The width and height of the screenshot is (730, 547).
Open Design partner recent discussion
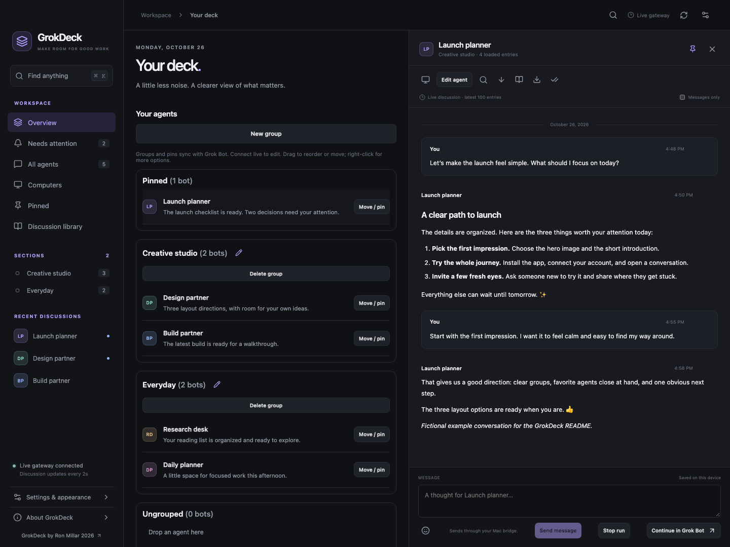[x=61, y=358]
